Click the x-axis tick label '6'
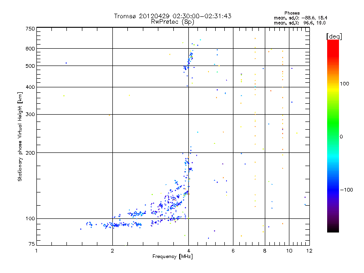Image resolution: width=364 pixels, height=273 pixels. tap(233, 251)
